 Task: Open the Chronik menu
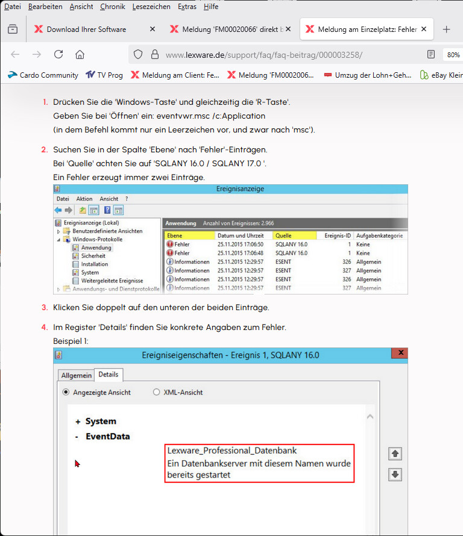[113, 7]
